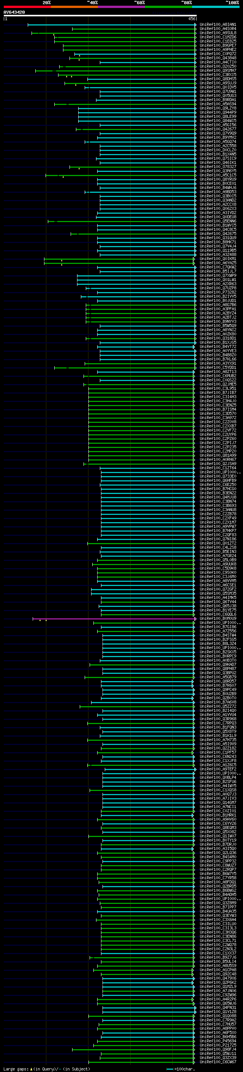This screenshot has height=1072, width=243.
Task: Select the UniRef100_Q42677 label
Action: pos(218,129)
